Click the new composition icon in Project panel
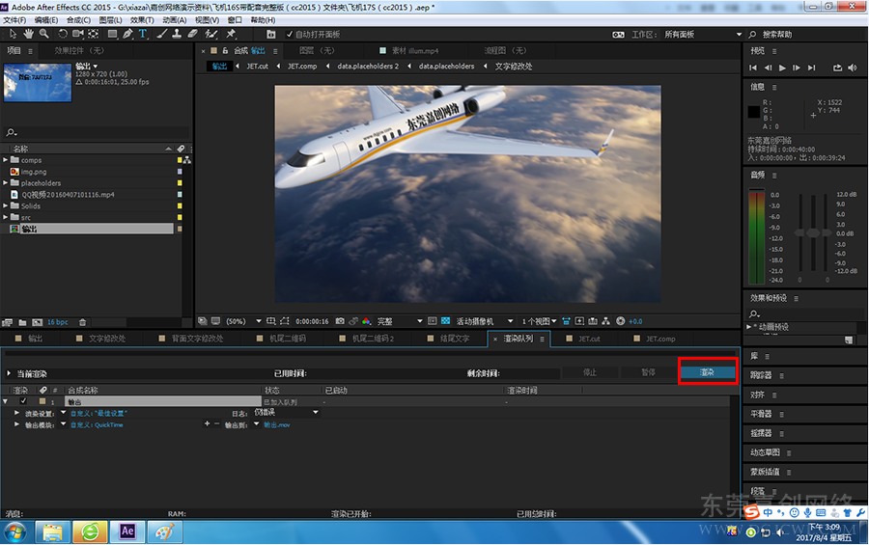The width and height of the screenshot is (869, 545). [37, 322]
